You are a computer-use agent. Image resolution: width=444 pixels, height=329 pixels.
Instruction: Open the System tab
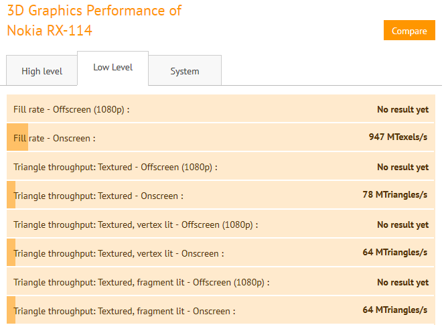(184, 71)
